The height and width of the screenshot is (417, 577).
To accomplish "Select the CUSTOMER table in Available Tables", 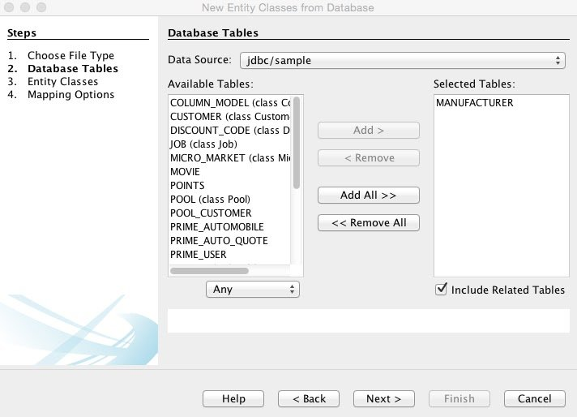I will (229, 116).
